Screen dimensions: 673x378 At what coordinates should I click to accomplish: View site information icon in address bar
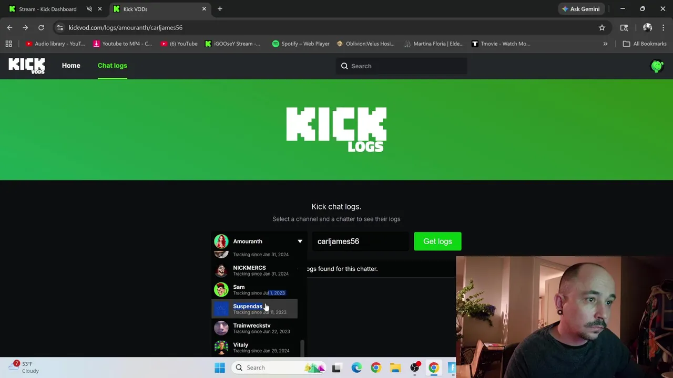(60, 27)
